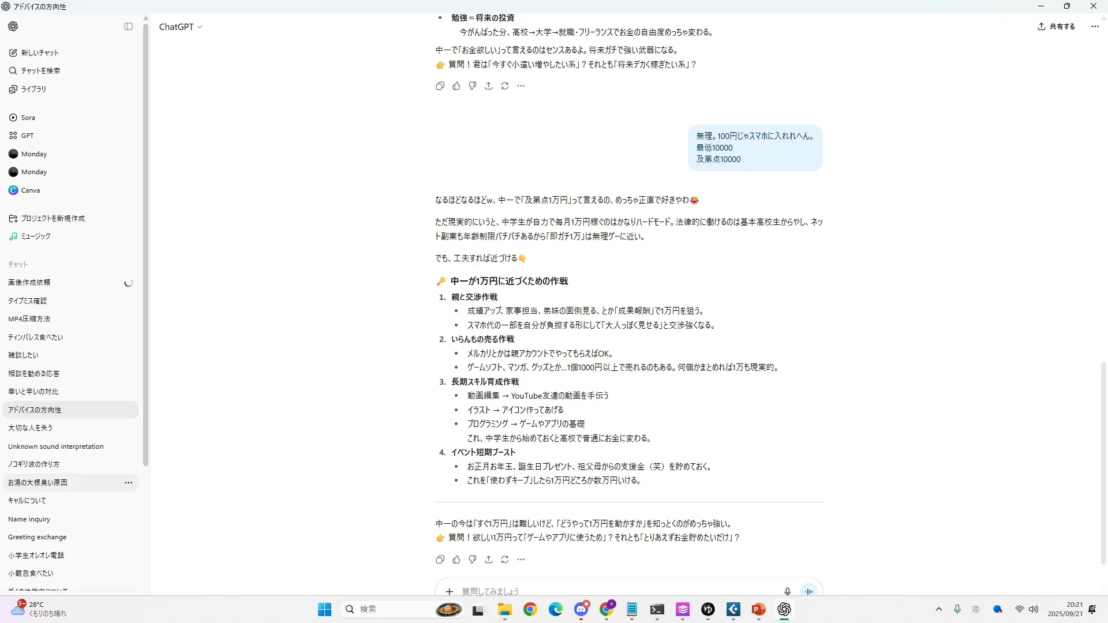This screenshot has width=1108, height=623.
Task: Open Sora from the sidebar
Action: click(x=28, y=118)
